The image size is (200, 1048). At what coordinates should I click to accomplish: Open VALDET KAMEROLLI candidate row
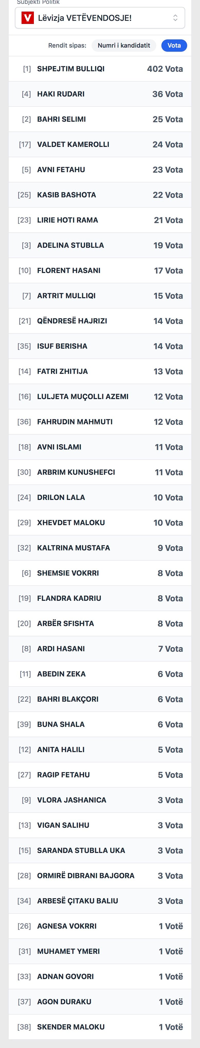pos(100,145)
